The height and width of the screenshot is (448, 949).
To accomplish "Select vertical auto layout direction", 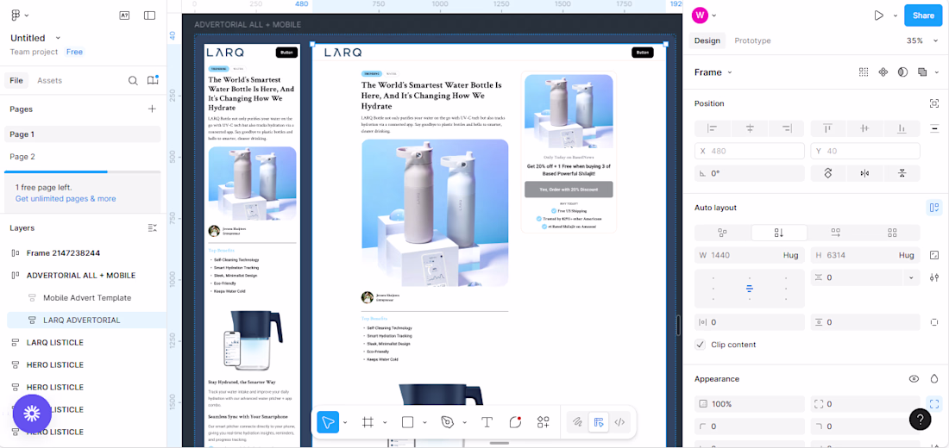I will [779, 233].
